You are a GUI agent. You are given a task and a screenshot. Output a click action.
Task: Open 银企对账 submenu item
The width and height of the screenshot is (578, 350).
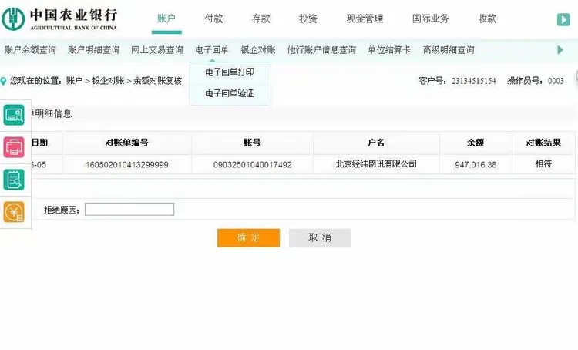point(258,50)
